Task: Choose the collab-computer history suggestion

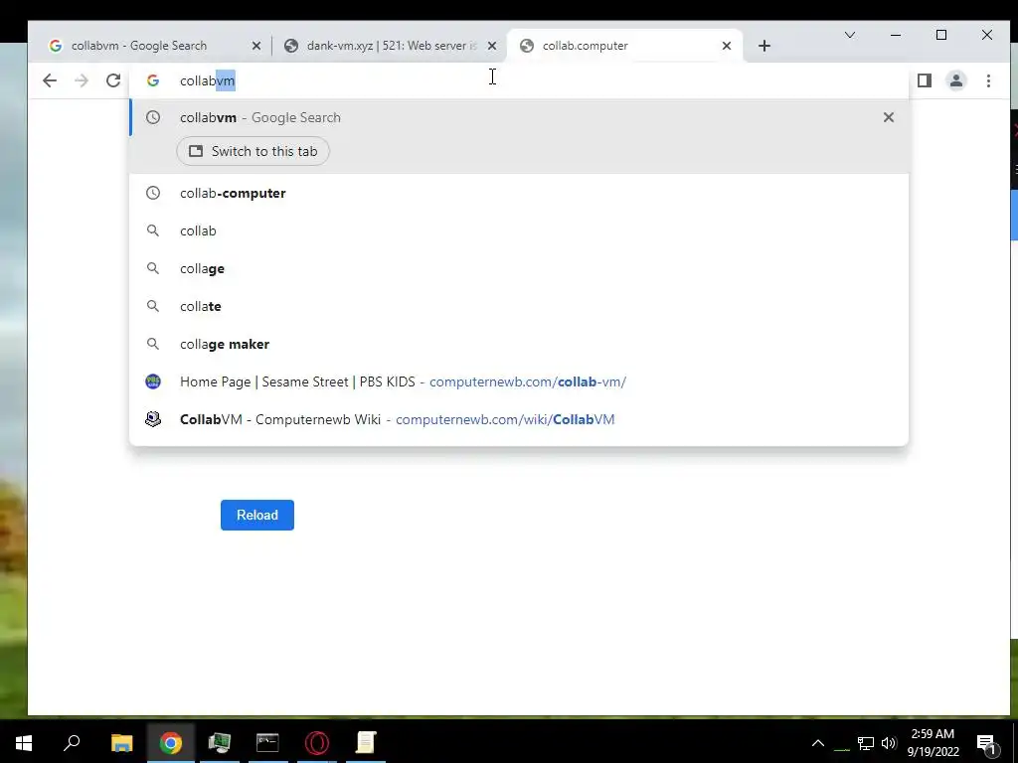Action: (x=519, y=194)
